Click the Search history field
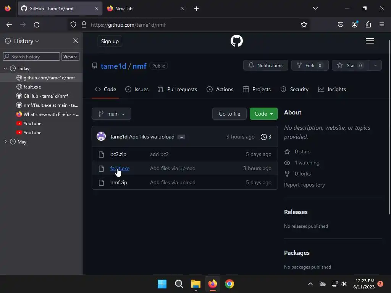 click(31, 56)
